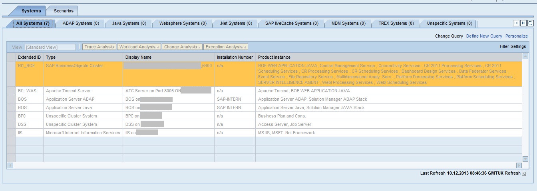Select the DSS row selector cell
537x191 pixels.
11,124
